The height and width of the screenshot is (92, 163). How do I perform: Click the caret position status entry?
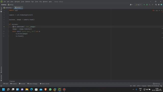pos(131,86)
